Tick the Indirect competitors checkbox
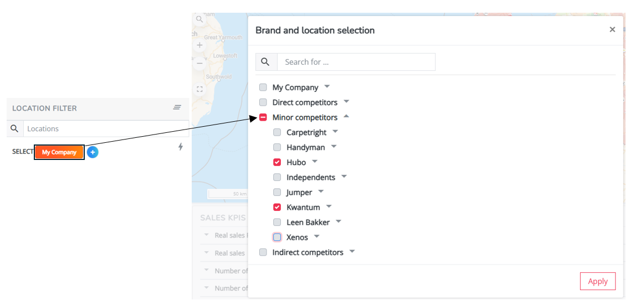The height and width of the screenshot is (305, 630). [263, 252]
